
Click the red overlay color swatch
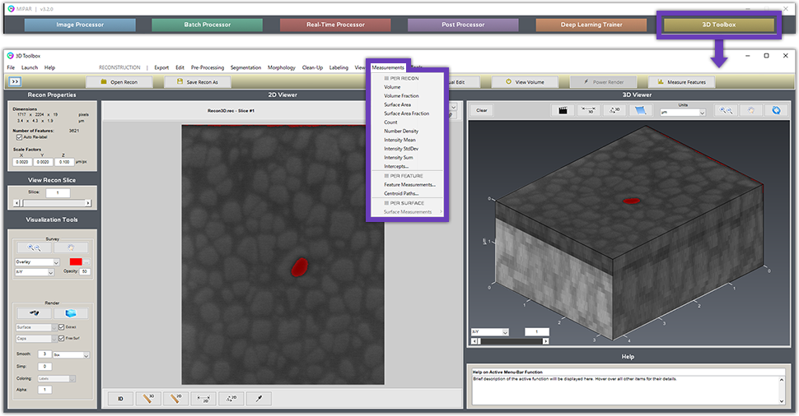[76, 262]
